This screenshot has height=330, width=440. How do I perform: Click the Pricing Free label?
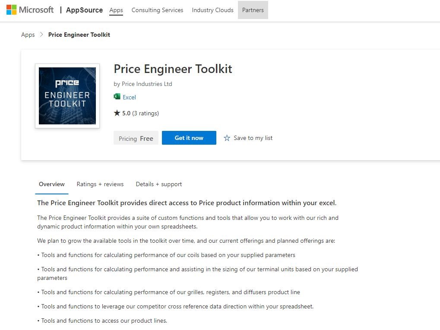click(x=136, y=138)
